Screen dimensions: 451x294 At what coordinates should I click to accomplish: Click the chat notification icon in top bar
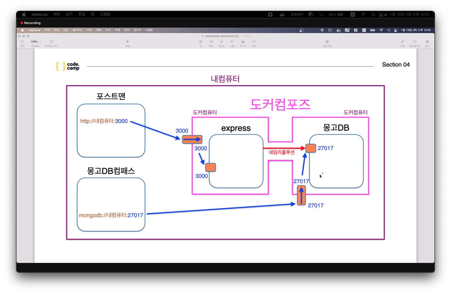point(311,14)
